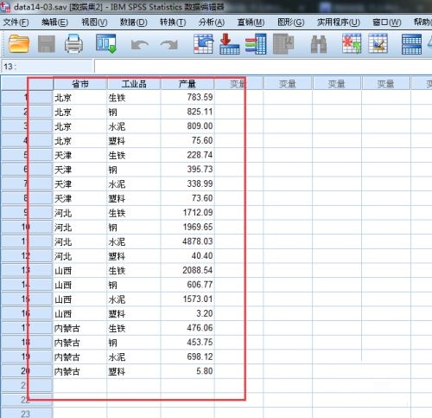
Task: Click cell containing 698.12
Action: (x=187, y=357)
